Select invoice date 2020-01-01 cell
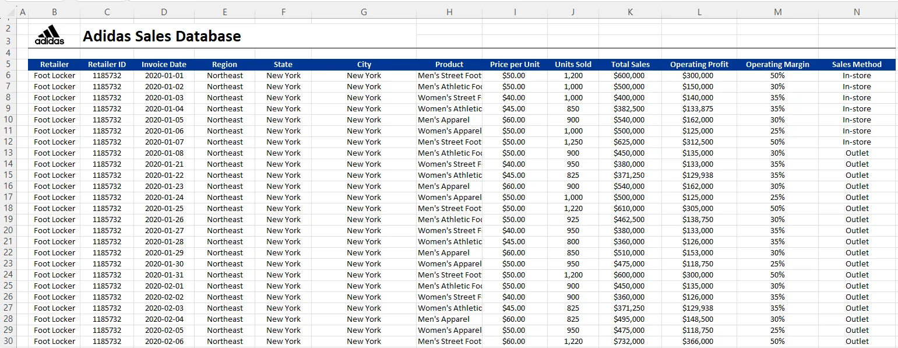This screenshot has width=898, height=348. (x=164, y=76)
